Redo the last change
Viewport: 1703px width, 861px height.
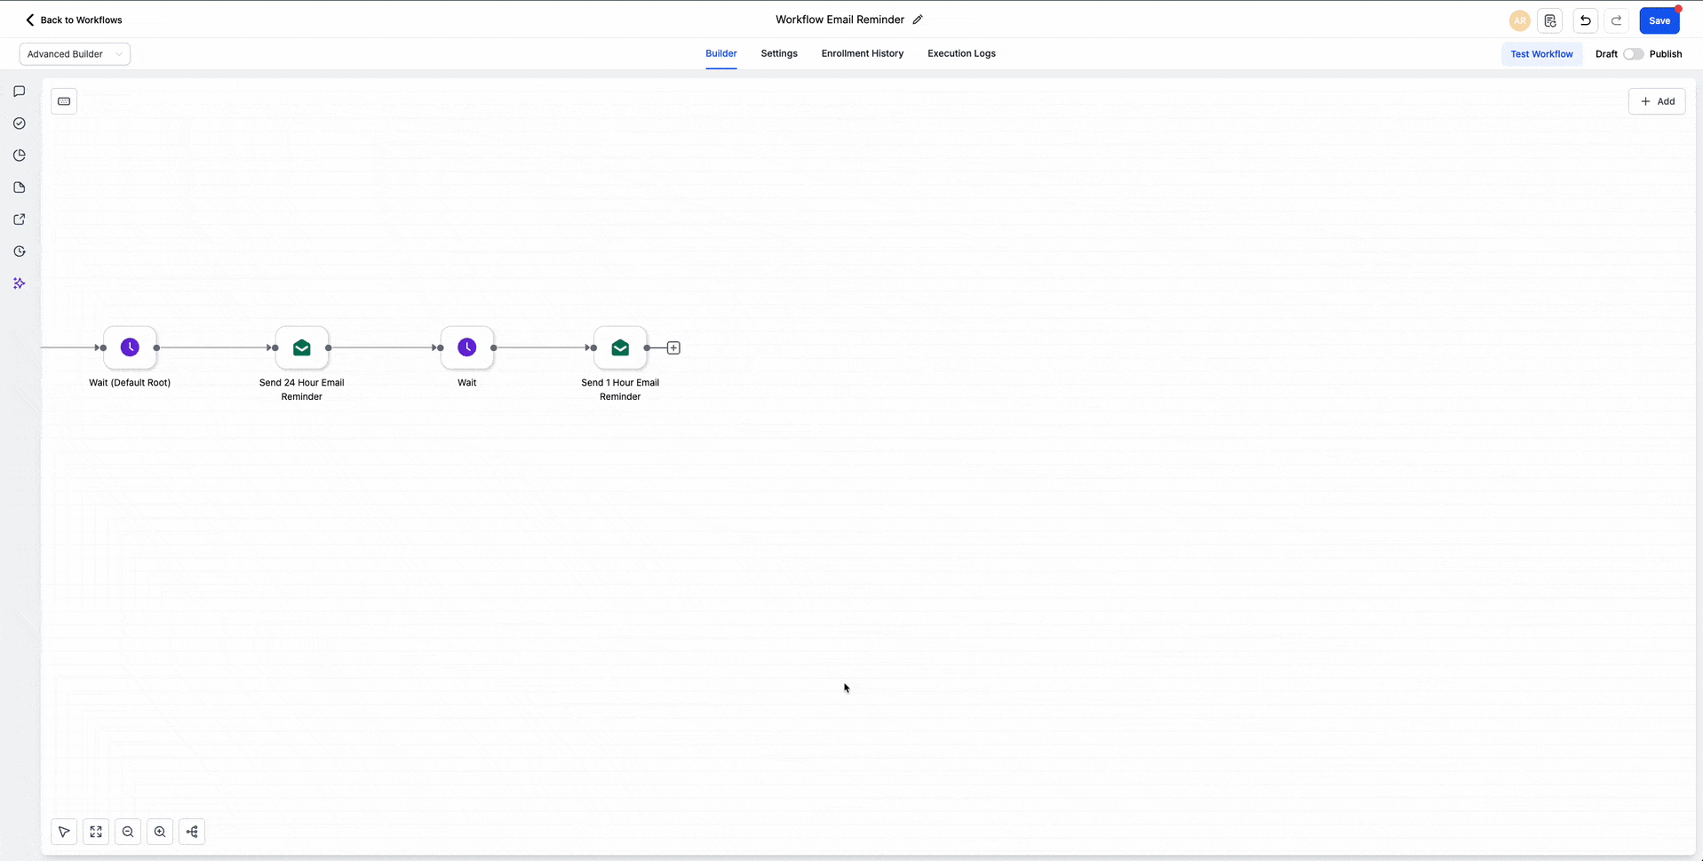(x=1616, y=20)
